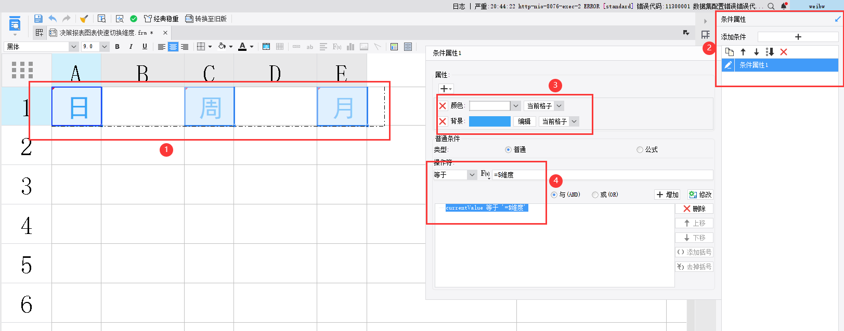Click the 日志 log label
This screenshot has height=331, width=844.
[459, 6]
